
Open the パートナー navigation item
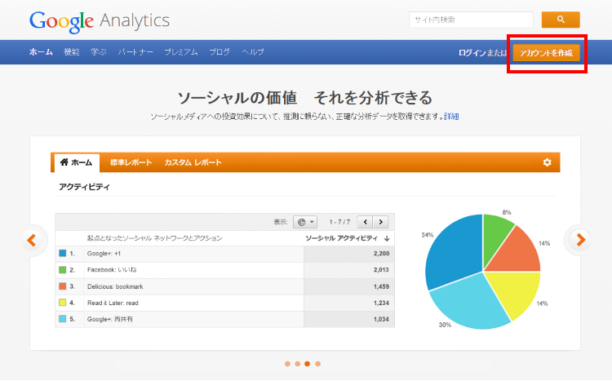coord(135,52)
